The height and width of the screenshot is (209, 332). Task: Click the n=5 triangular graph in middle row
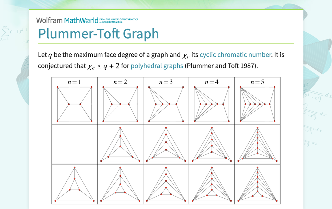coord(257,144)
